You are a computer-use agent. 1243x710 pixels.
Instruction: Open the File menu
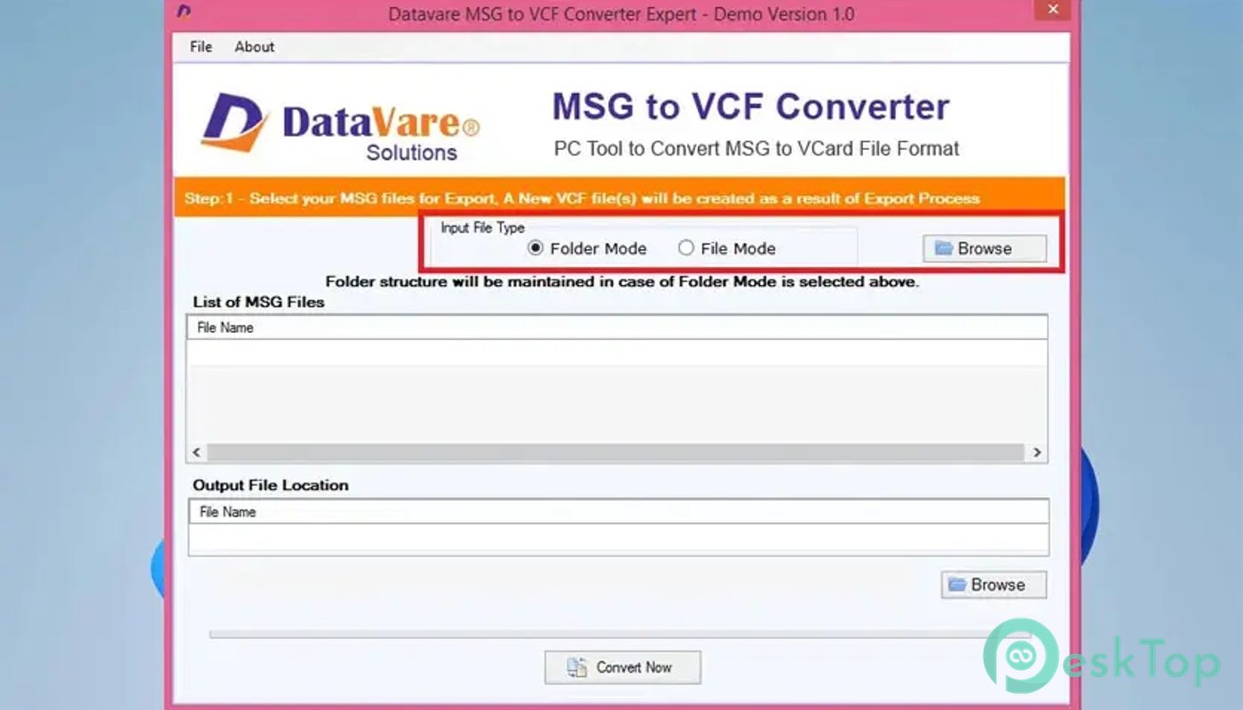click(x=201, y=47)
